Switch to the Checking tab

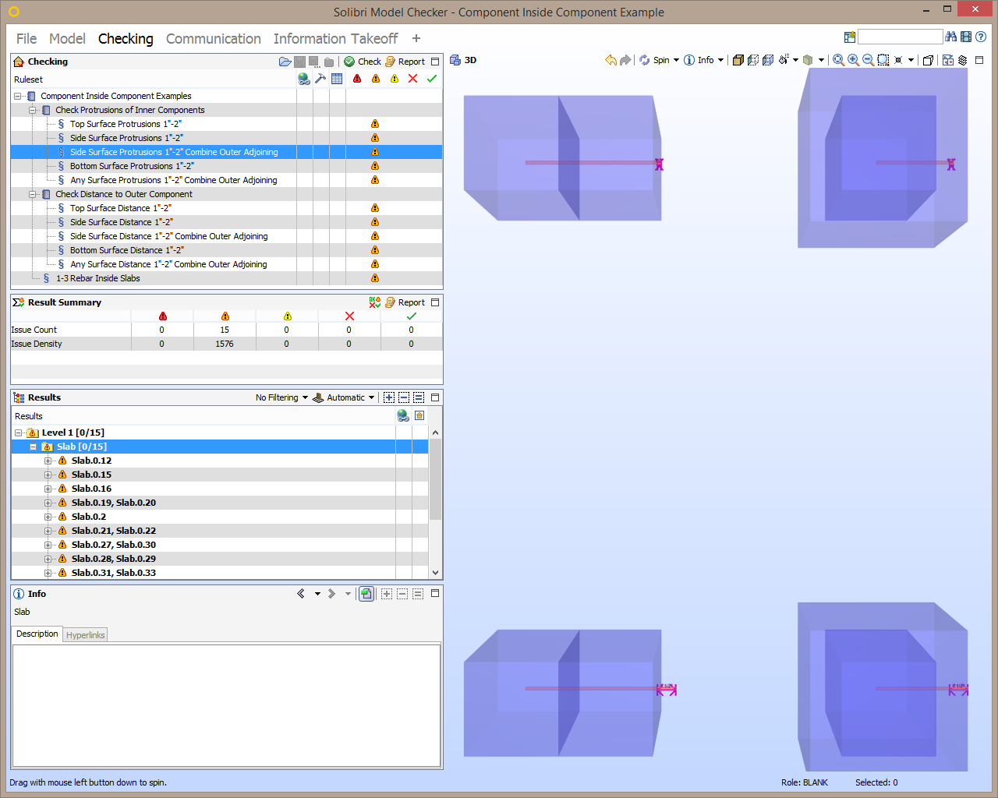click(126, 39)
